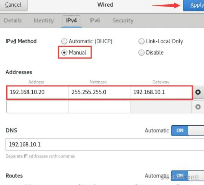The width and height of the screenshot is (204, 185).
Task: Click the Addresses section heading
Action: tap(19, 72)
